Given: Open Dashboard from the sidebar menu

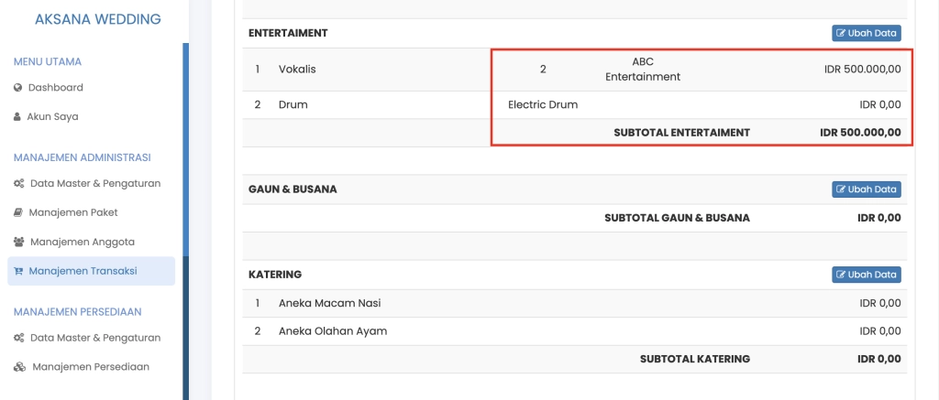Looking at the screenshot, I should [x=55, y=88].
